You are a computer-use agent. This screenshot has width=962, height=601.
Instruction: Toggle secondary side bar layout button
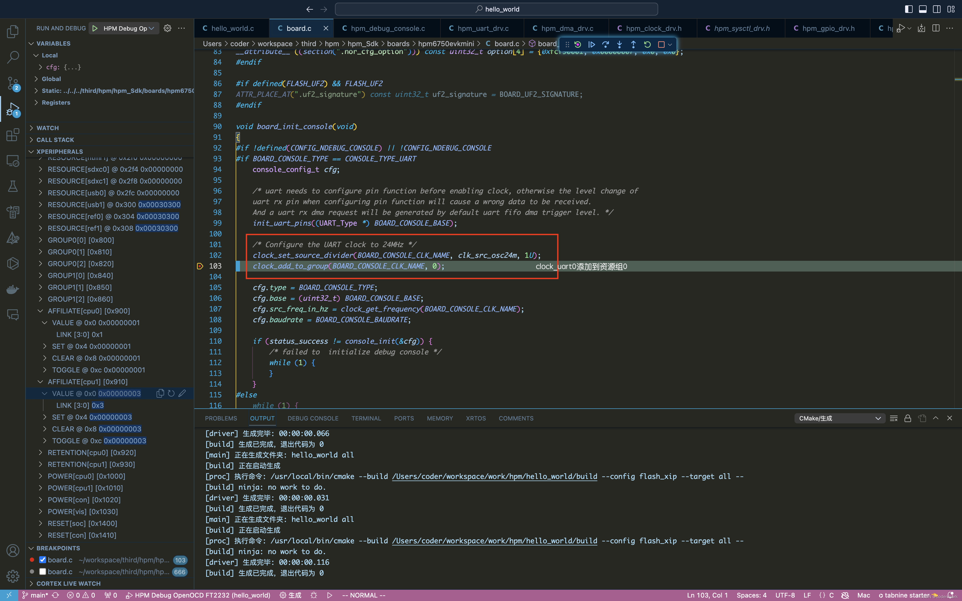[937, 9]
